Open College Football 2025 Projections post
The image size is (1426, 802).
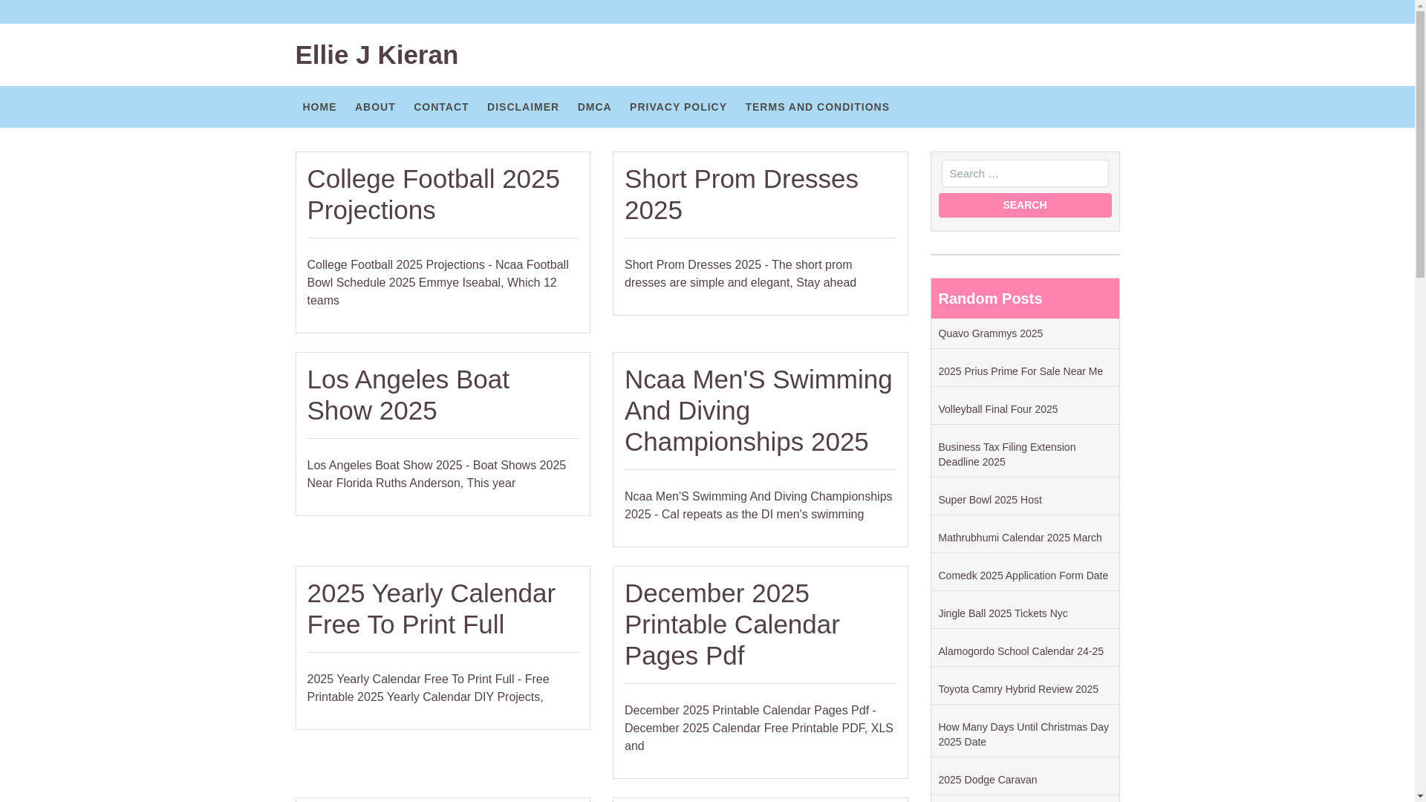click(x=433, y=195)
